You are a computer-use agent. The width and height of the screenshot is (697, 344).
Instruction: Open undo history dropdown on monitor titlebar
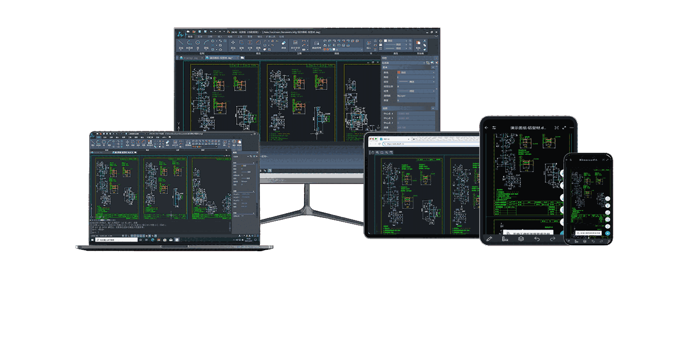coord(215,31)
